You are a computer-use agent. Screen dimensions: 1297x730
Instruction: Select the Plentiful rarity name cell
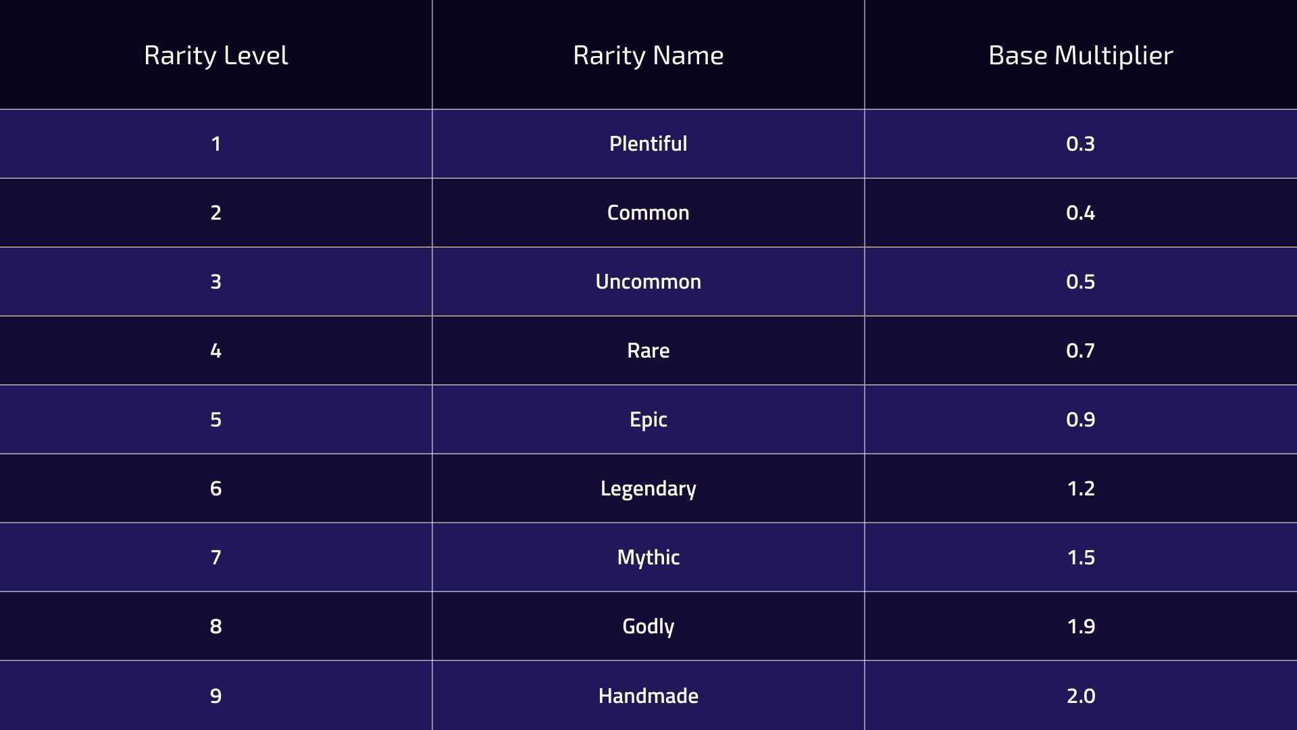648,143
